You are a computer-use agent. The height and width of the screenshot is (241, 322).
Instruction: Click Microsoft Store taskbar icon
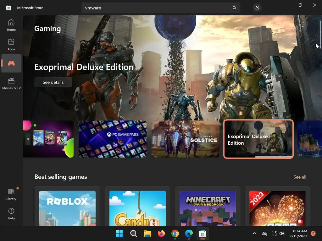[203, 233]
